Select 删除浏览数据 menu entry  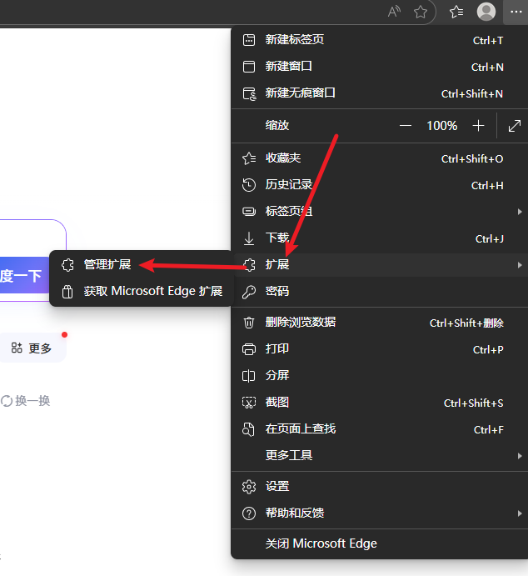point(380,323)
